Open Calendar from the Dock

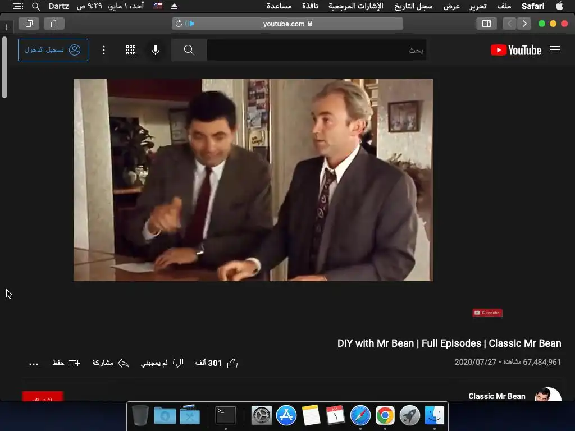point(335,415)
